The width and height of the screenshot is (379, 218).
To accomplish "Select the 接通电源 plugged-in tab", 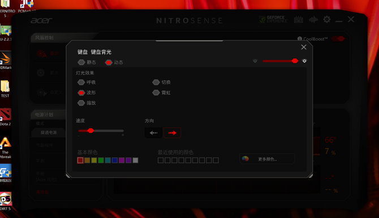I will pyautogui.click(x=49, y=133).
